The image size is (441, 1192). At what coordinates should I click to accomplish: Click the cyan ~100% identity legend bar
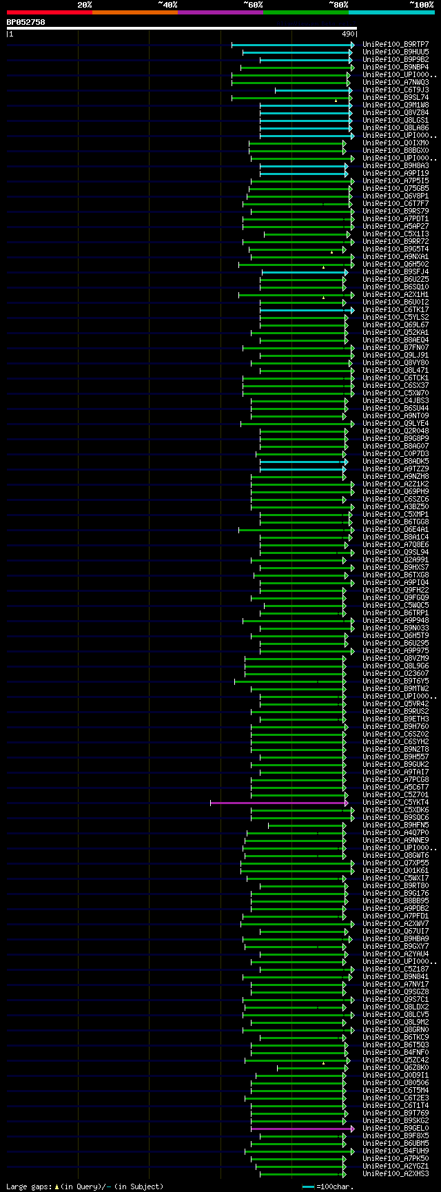391,12
